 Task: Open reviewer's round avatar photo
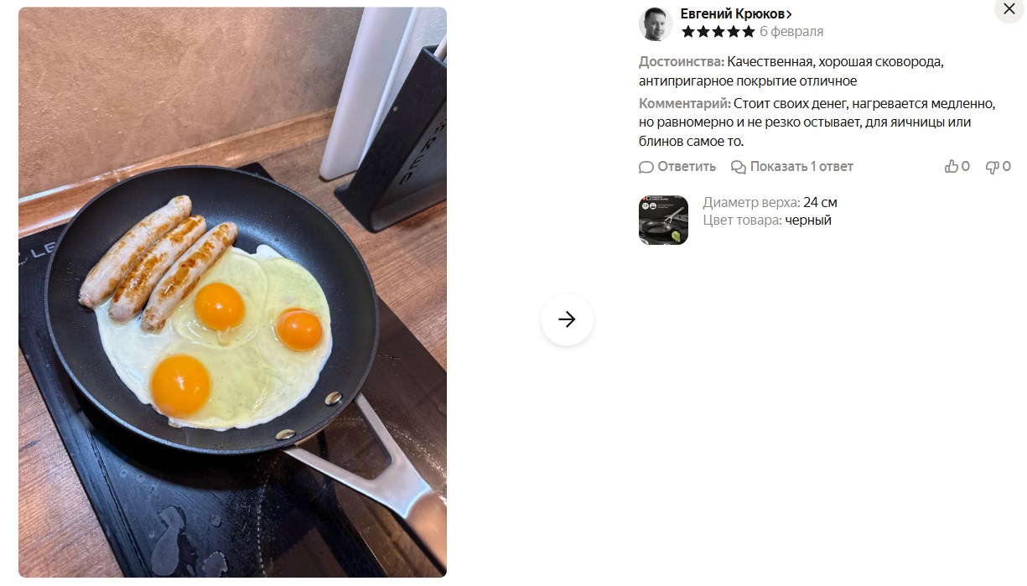click(656, 24)
